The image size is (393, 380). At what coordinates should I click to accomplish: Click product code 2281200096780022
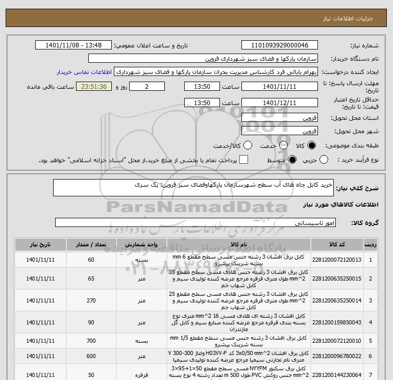pyautogui.click(x=337, y=356)
